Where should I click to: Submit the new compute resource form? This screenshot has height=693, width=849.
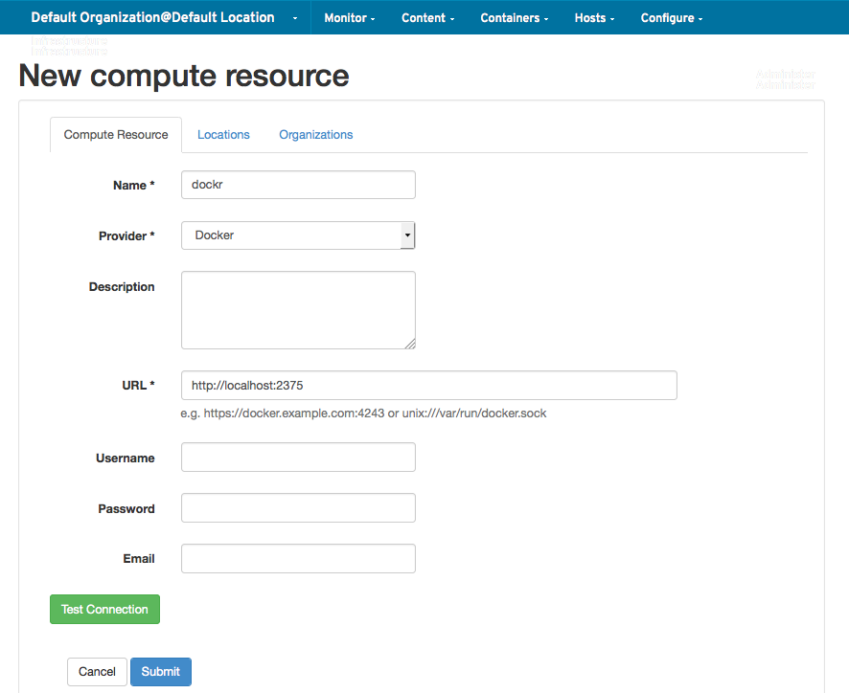(x=160, y=671)
